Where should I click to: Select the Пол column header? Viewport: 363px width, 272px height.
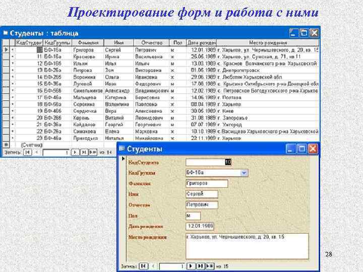click(x=178, y=42)
